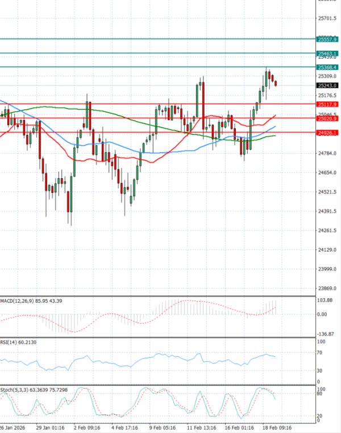Viewport: 341px width, 433px height.
Task: Select the current price tag 25243.0
Action: (x=328, y=85)
